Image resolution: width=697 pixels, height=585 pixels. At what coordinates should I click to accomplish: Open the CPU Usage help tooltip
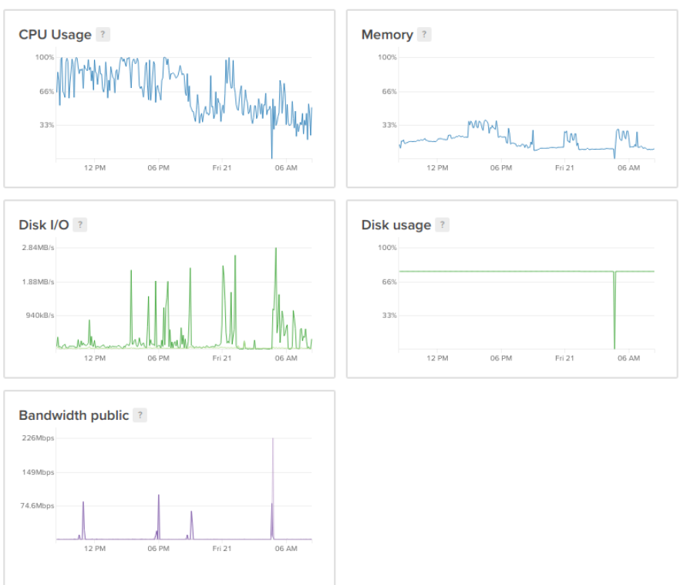102,35
